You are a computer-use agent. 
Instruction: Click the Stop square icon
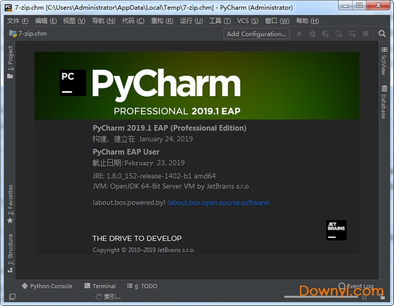point(365,34)
